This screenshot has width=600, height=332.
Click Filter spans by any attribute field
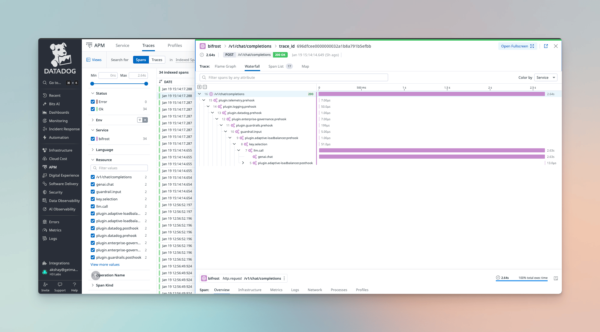point(294,77)
